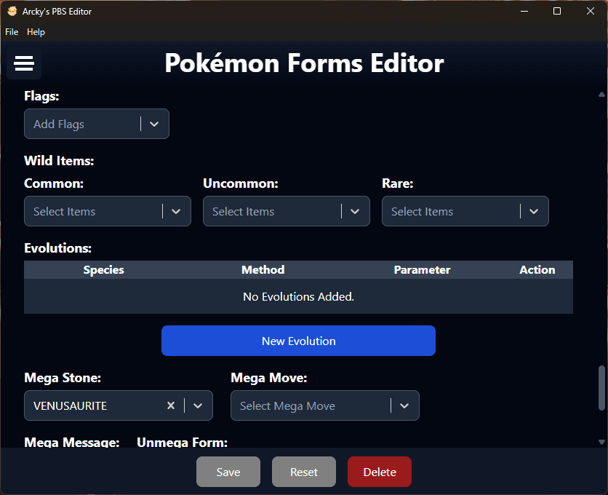Screen dimensions: 608x495
Task: Expand the Add Flags dropdown
Action: coord(154,124)
